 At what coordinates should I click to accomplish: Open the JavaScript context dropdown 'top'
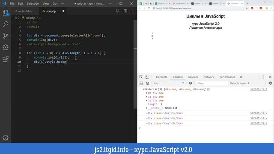point(169,83)
